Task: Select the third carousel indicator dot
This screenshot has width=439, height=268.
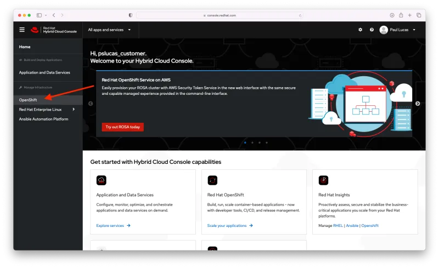Action: tap(260, 142)
